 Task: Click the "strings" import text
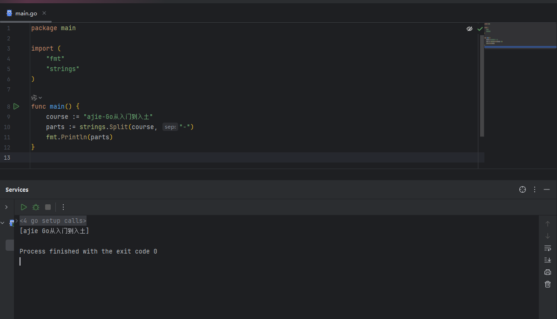click(62, 69)
